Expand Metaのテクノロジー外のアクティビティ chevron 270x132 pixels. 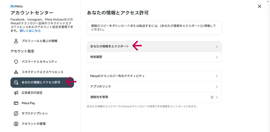click(217, 76)
